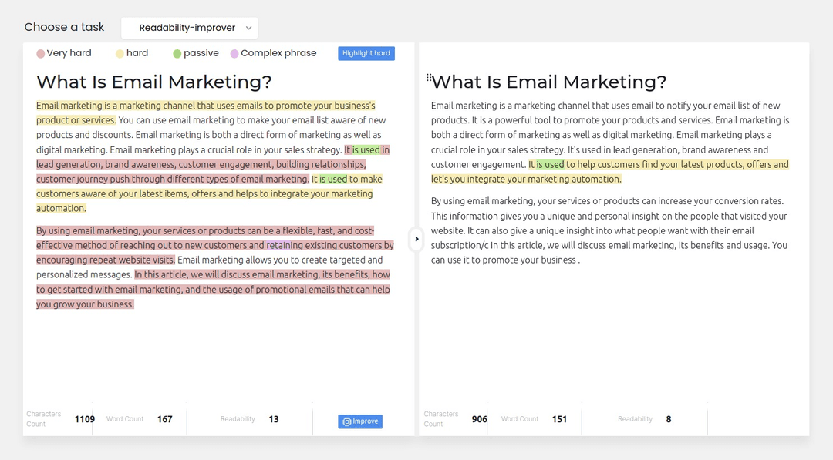This screenshot has width=833, height=460.
Task: Click the left Characters Count value 1109
Action: point(85,419)
